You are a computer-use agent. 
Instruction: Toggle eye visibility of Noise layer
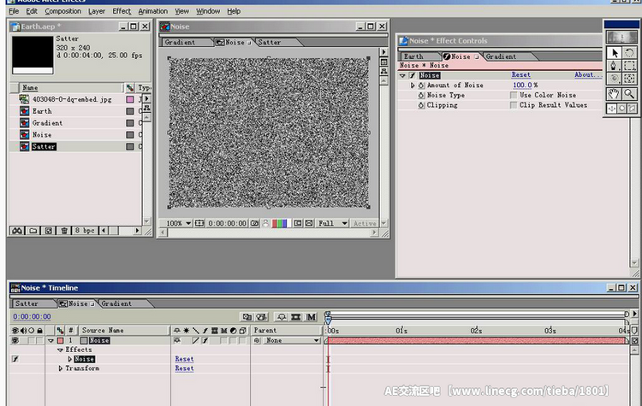click(x=15, y=340)
